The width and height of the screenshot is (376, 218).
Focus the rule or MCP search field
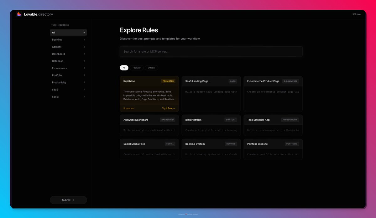coord(211,51)
